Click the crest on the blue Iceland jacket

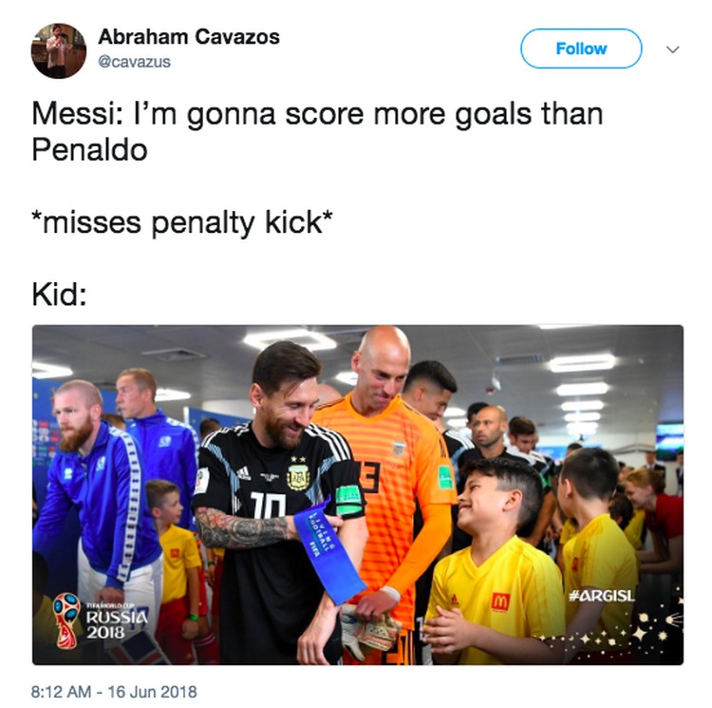(101, 463)
